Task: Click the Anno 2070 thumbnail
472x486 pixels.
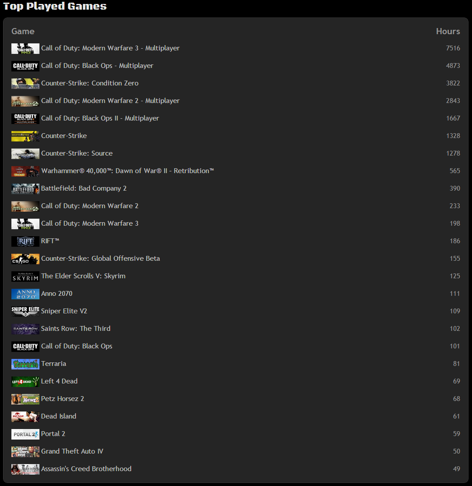Action: 25,294
